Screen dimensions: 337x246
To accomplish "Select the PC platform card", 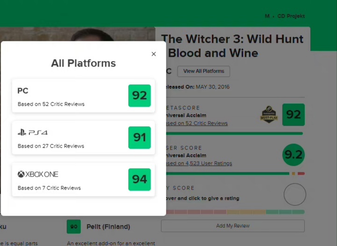I will (84, 96).
